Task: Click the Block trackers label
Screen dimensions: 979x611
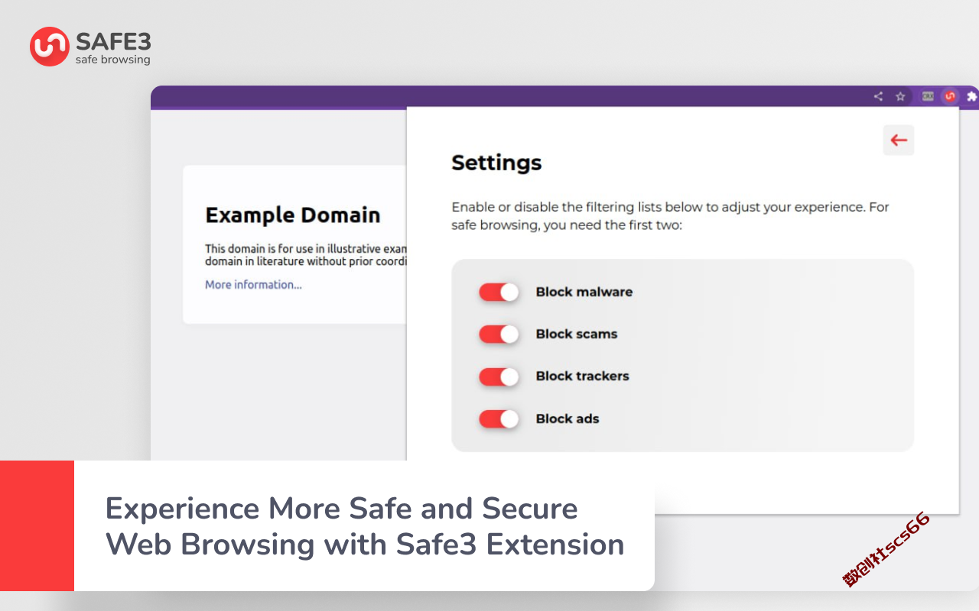Action: (583, 376)
